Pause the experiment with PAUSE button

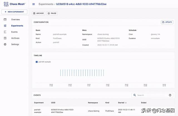pyautogui.click(x=52, y=13)
